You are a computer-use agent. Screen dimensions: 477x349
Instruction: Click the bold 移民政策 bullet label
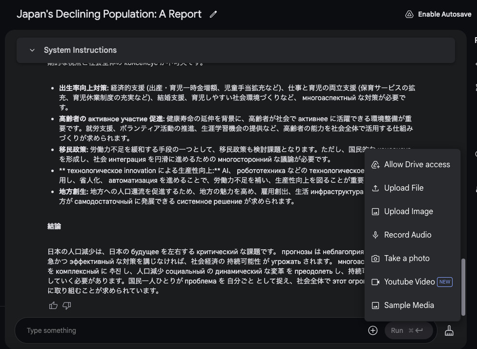tap(74, 150)
